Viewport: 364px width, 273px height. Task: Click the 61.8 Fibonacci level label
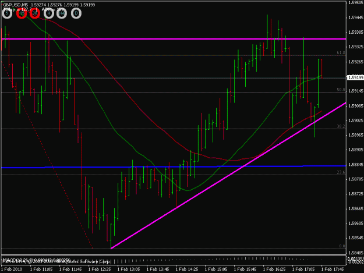(x=341, y=53)
